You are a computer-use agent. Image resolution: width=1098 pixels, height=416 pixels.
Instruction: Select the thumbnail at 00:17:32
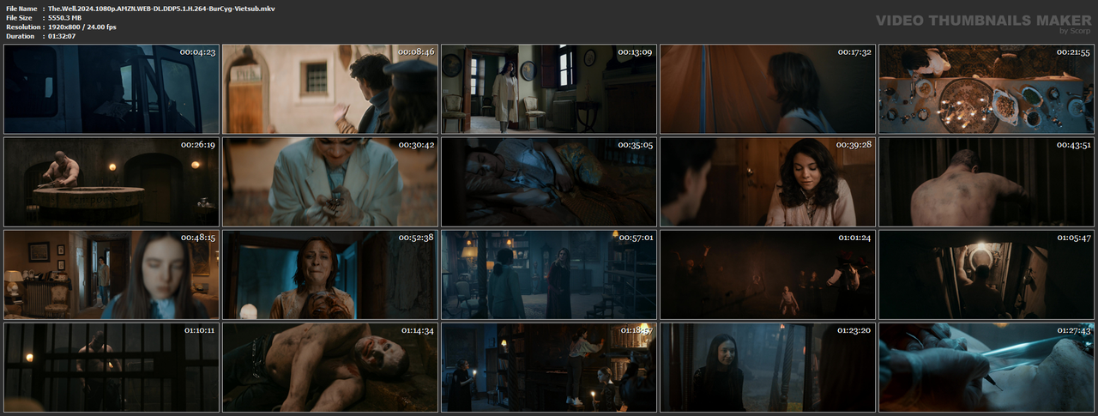point(768,89)
